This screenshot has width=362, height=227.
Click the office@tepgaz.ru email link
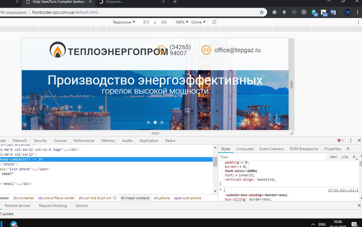coord(237,50)
